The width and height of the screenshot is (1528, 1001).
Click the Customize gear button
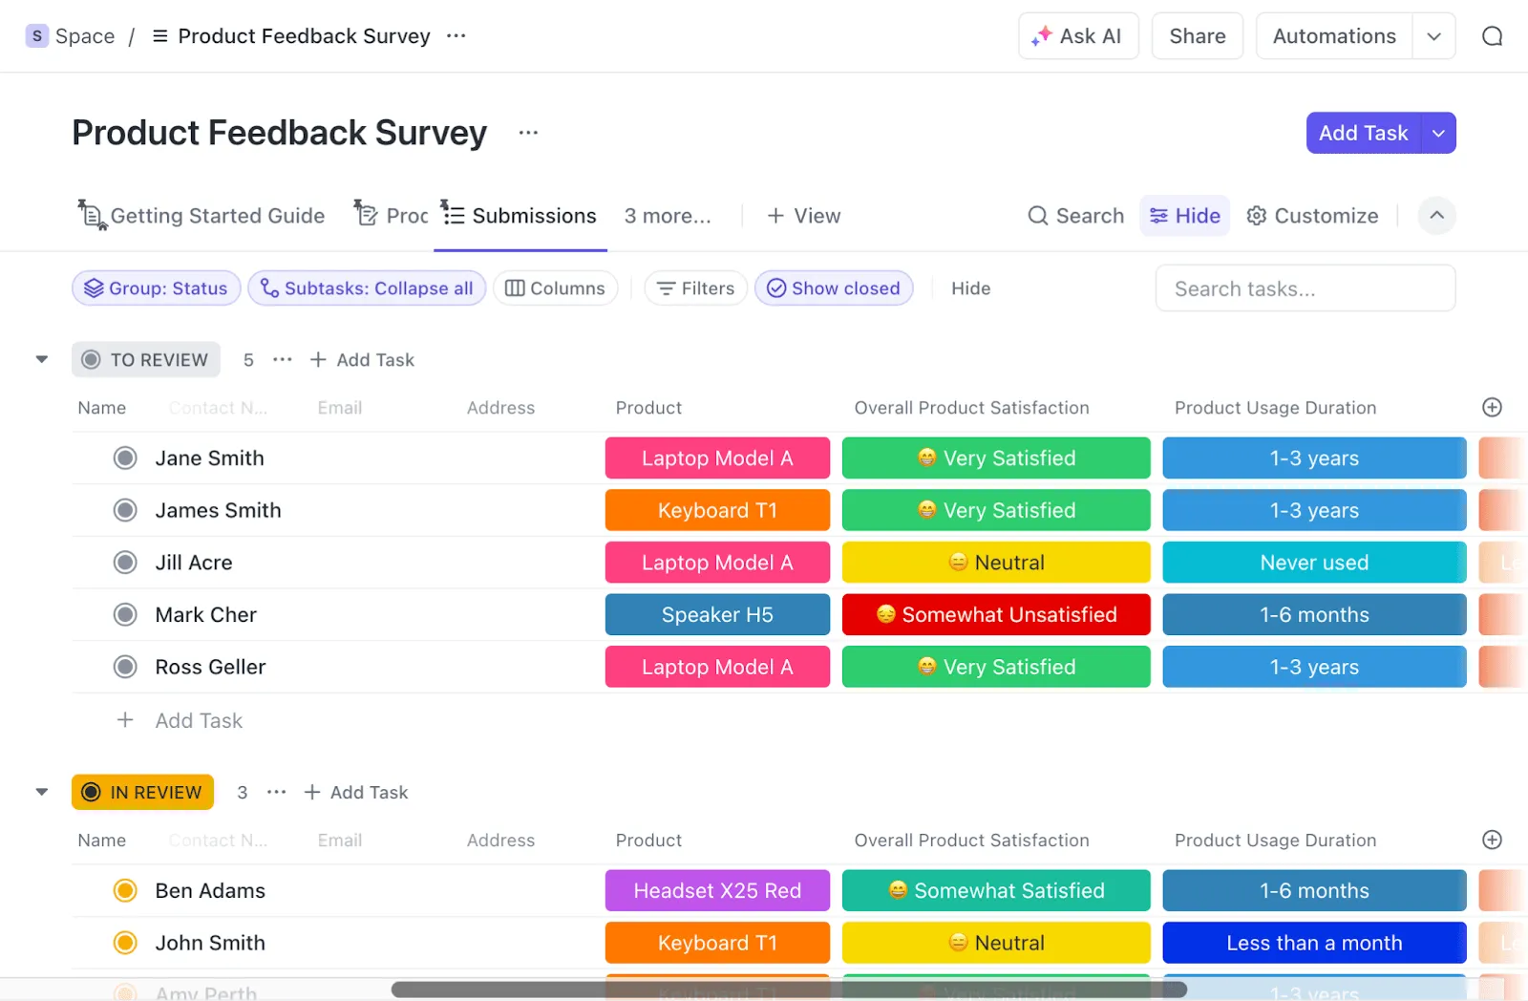[1312, 216]
